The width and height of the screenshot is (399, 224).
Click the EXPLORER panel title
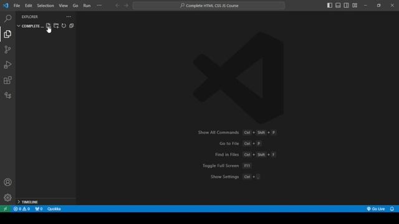click(x=29, y=17)
